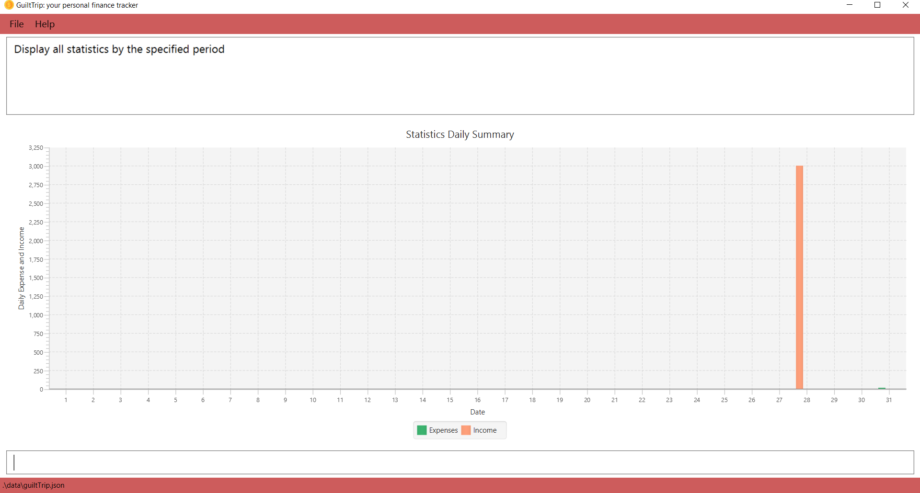Viewport: 920px width, 493px height.
Task: Open the File menu
Action: 17,24
